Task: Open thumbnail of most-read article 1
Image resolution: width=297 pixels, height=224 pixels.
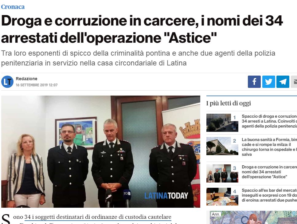Action: click(x=222, y=123)
